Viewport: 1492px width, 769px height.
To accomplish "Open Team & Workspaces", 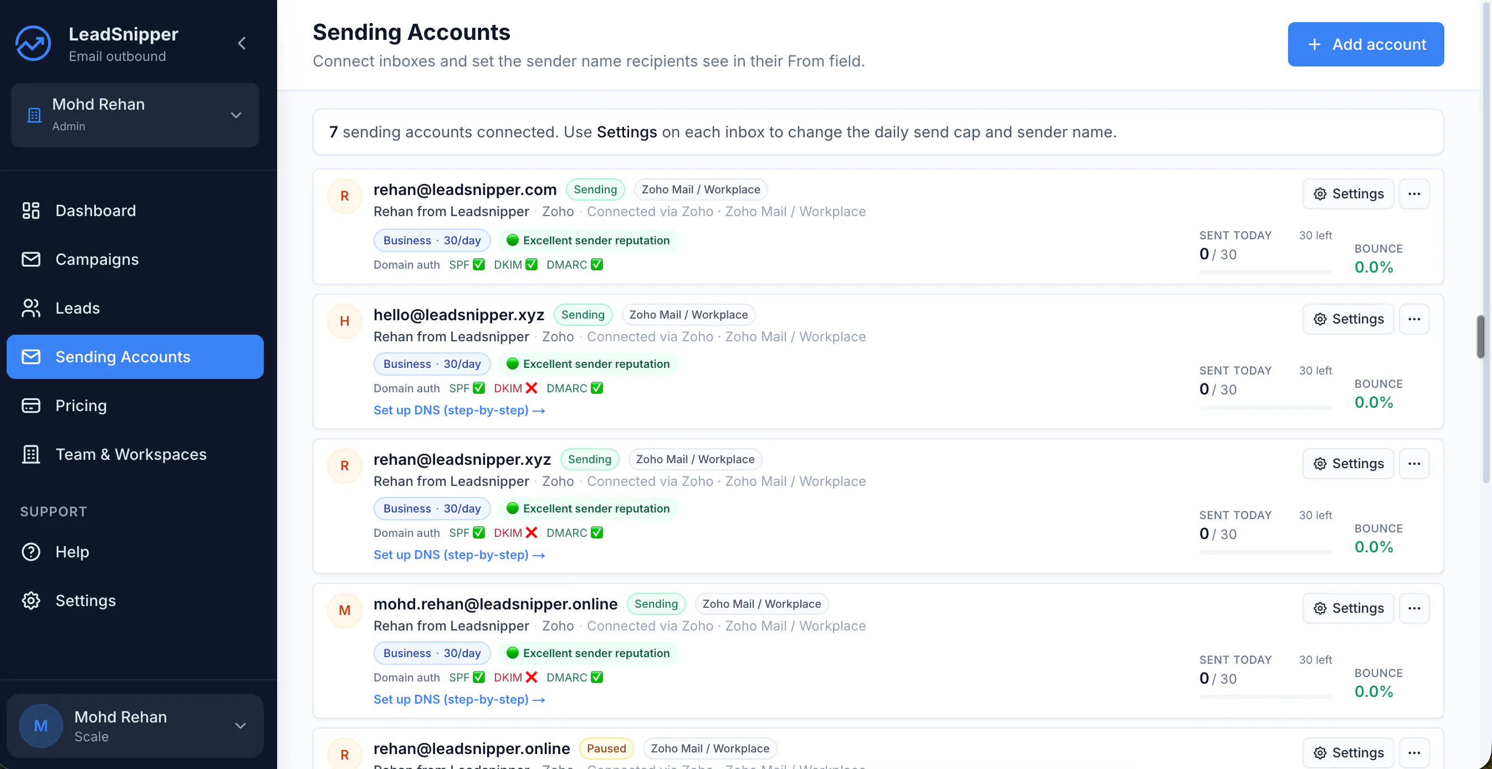I will [135, 454].
